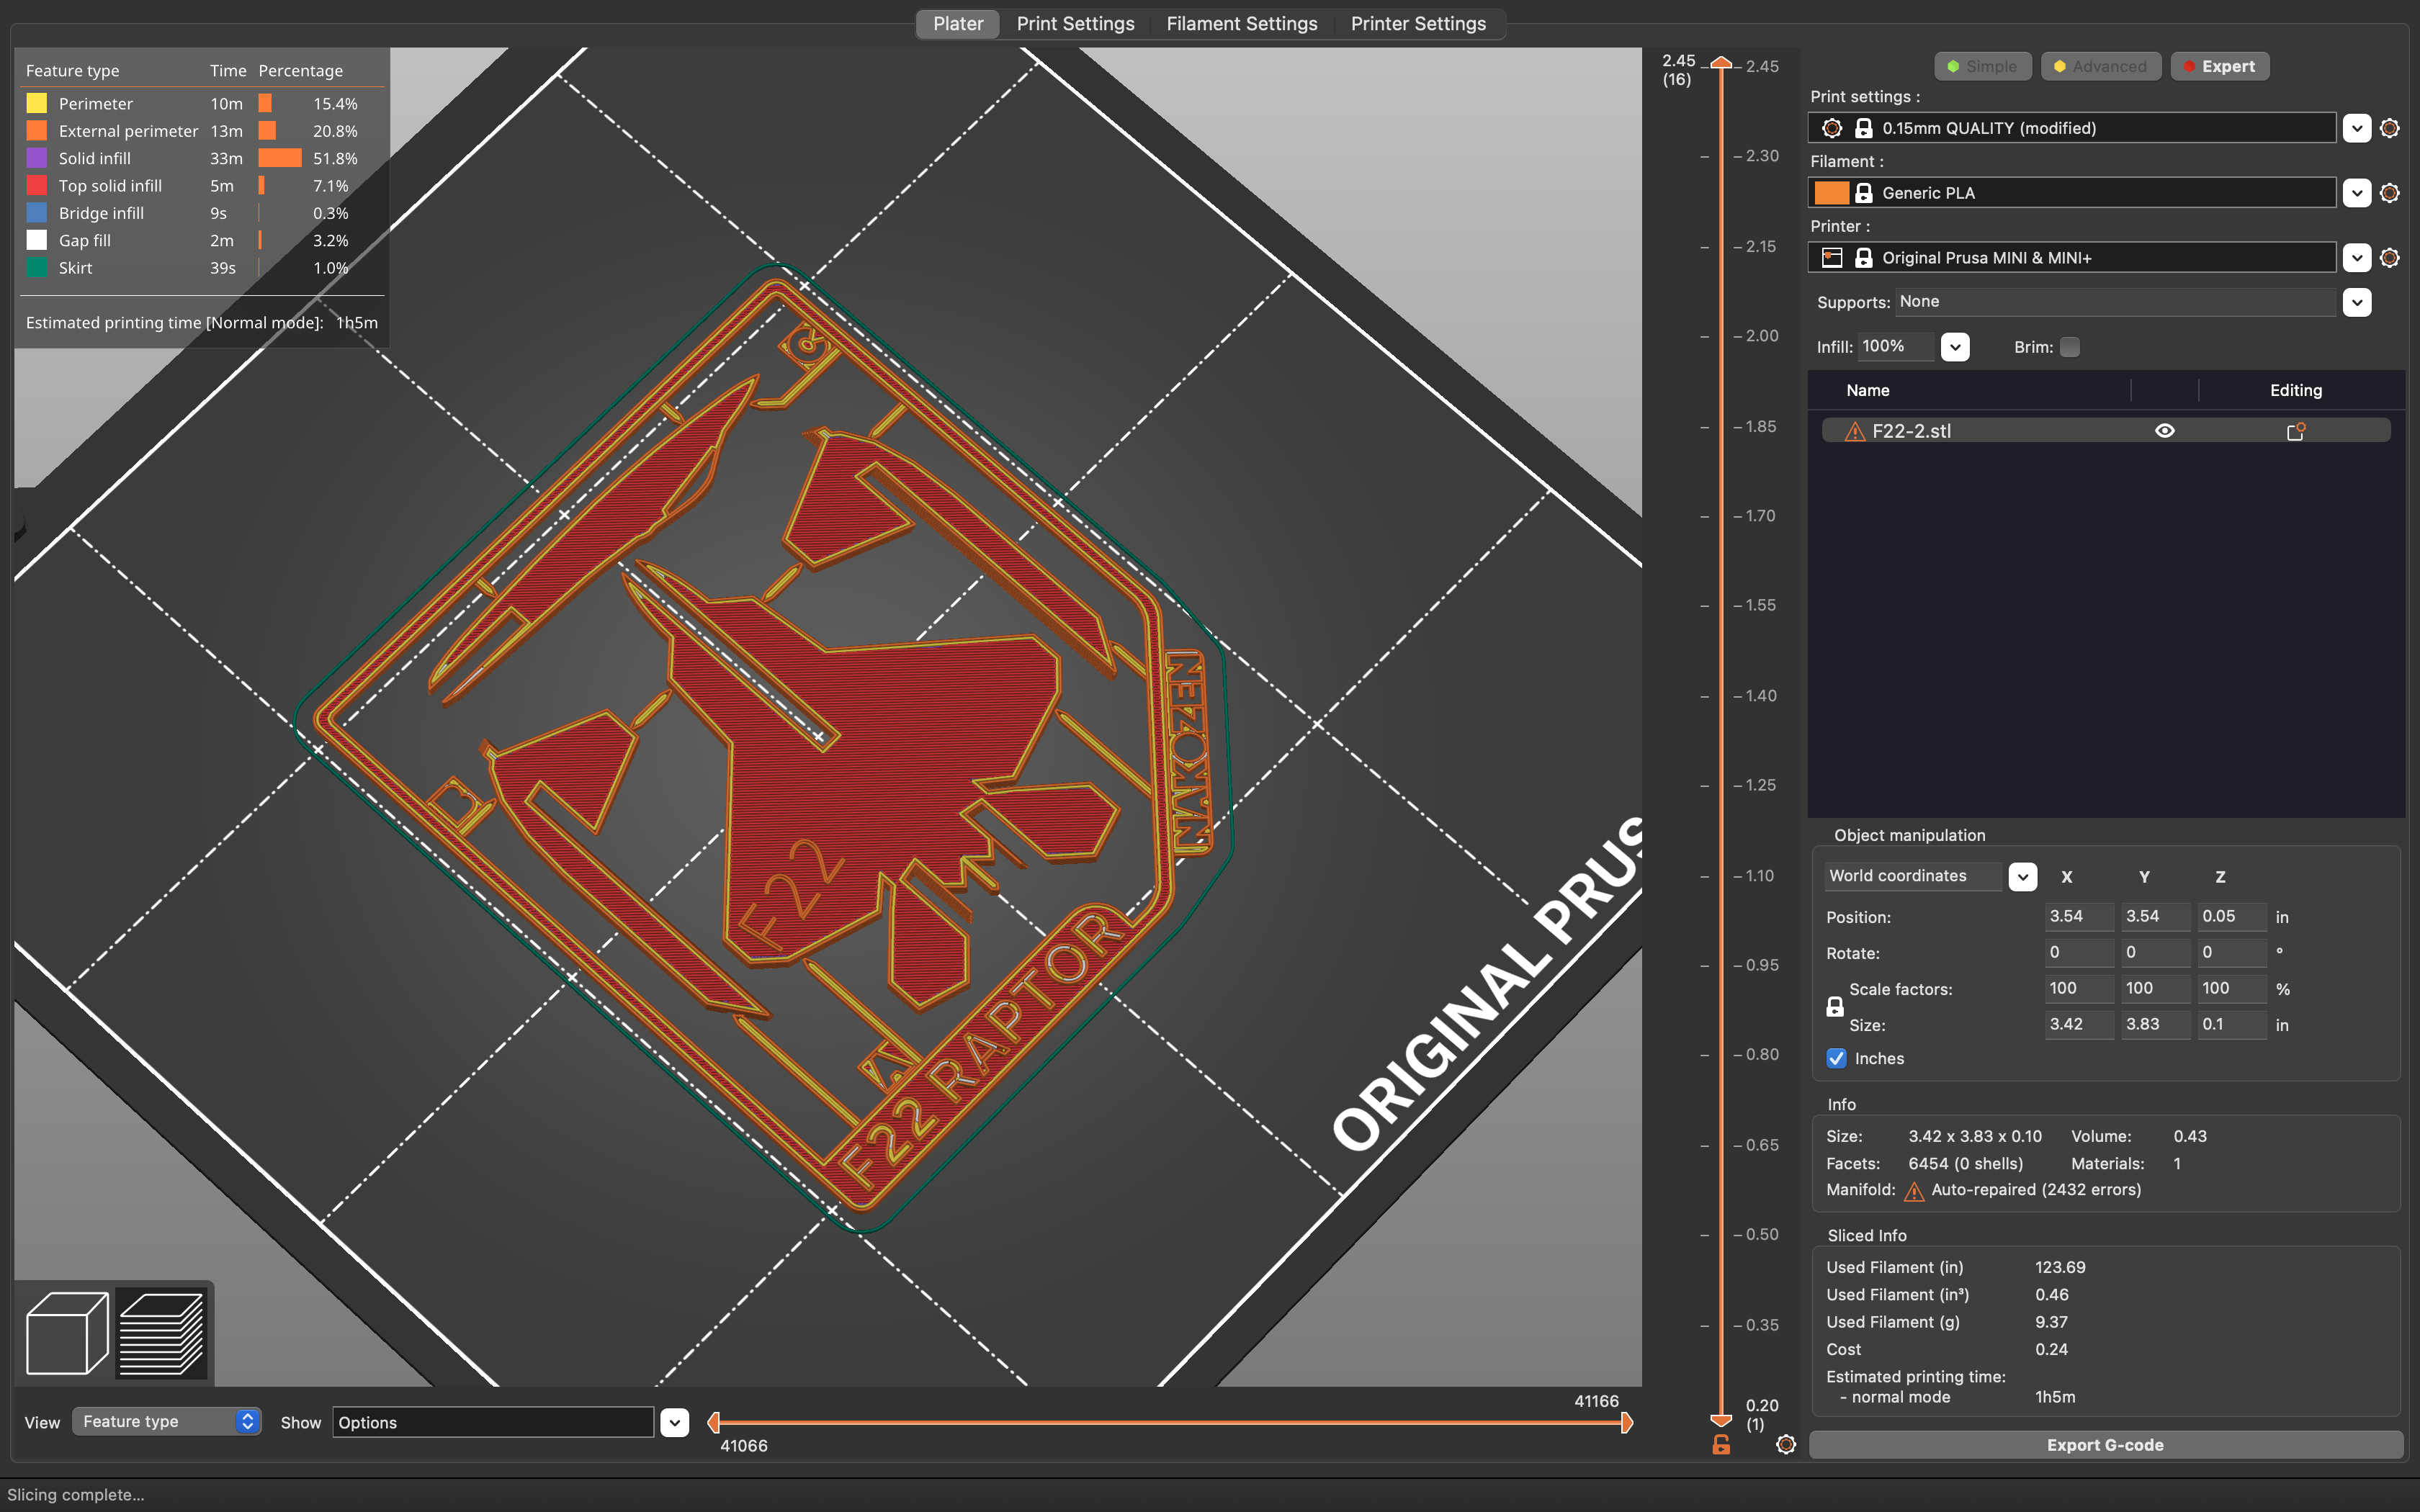This screenshot has width=2420, height=1512.
Task: Click the Skirt green legend swatch
Action: [37, 268]
